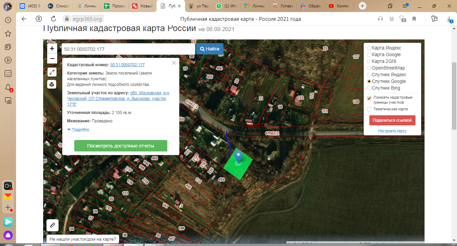
Task: Switch to the (403) mail tab
Action: point(30,6)
